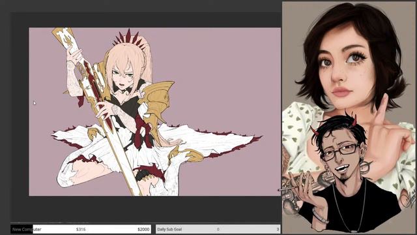Viewport: 417px width, 235px height.
Task: Click the anime swordswoman artwork canvas
Action: pyautogui.click(x=154, y=112)
